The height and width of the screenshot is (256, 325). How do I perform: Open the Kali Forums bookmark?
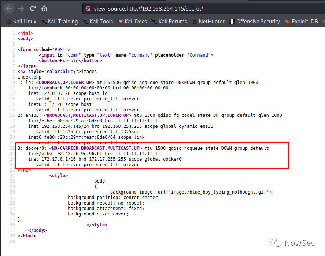172,22
